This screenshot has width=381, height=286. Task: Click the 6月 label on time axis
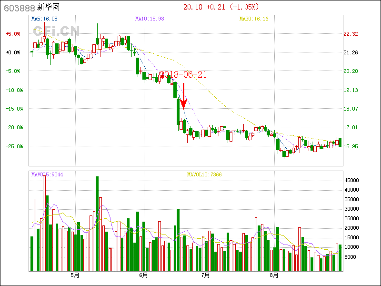click(143, 275)
